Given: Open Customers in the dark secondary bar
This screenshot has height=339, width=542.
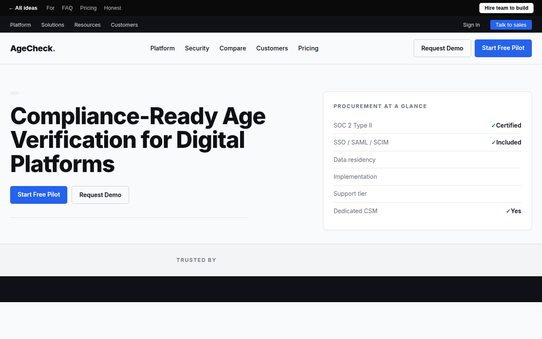Looking at the screenshot, I should pyautogui.click(x=124, y=25).
